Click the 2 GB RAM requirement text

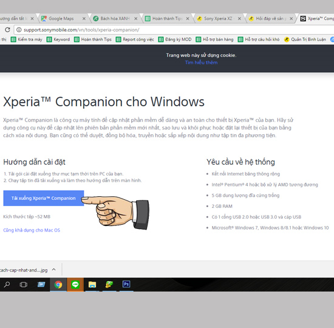[x=222, y=207]
